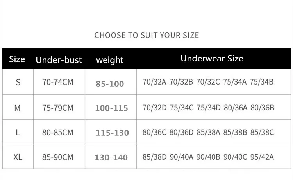Select the size M row label

[x=17, y=108]
